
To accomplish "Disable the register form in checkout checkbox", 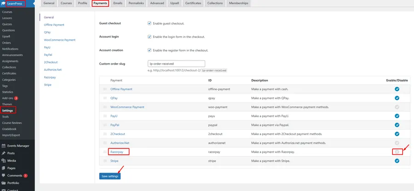I will pos(149,50).
